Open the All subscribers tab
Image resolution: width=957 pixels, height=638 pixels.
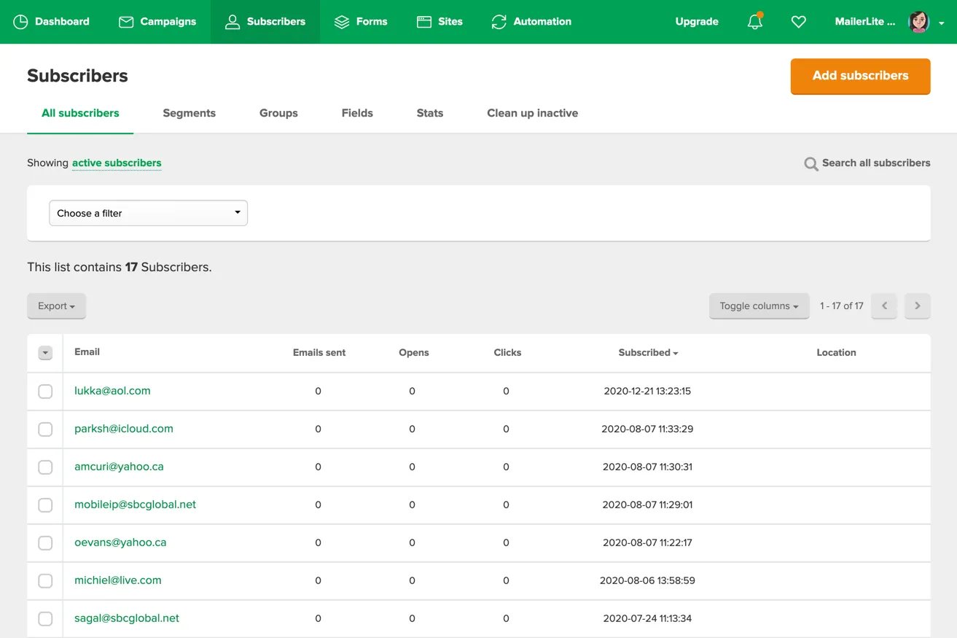click(x=80, y=113)
